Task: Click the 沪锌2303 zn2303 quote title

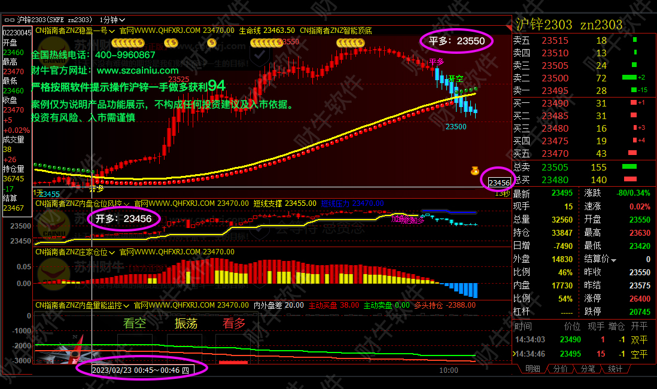Action: 568,25
